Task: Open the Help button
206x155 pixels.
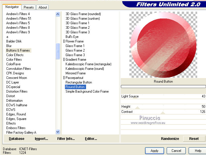Action: pyautogui.click(x=198, y=151)
